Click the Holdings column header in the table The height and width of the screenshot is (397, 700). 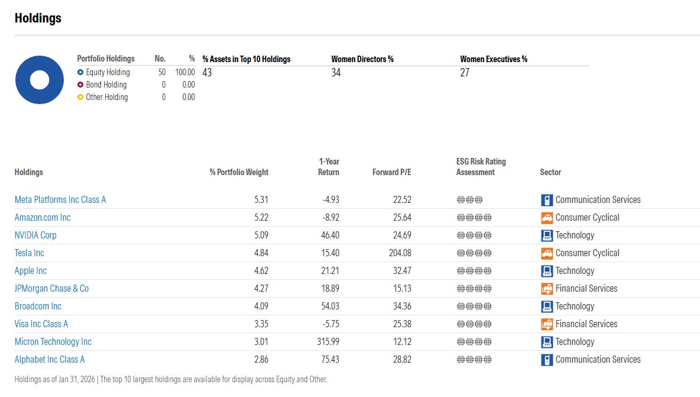[28, 172]
